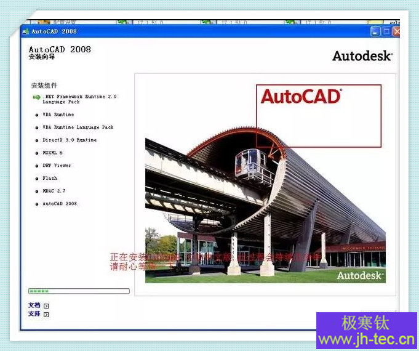Select 'MDAC 2.7' component entry

click(x=54, y=191)
